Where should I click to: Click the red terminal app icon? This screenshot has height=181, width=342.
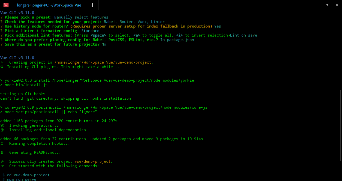6,5
